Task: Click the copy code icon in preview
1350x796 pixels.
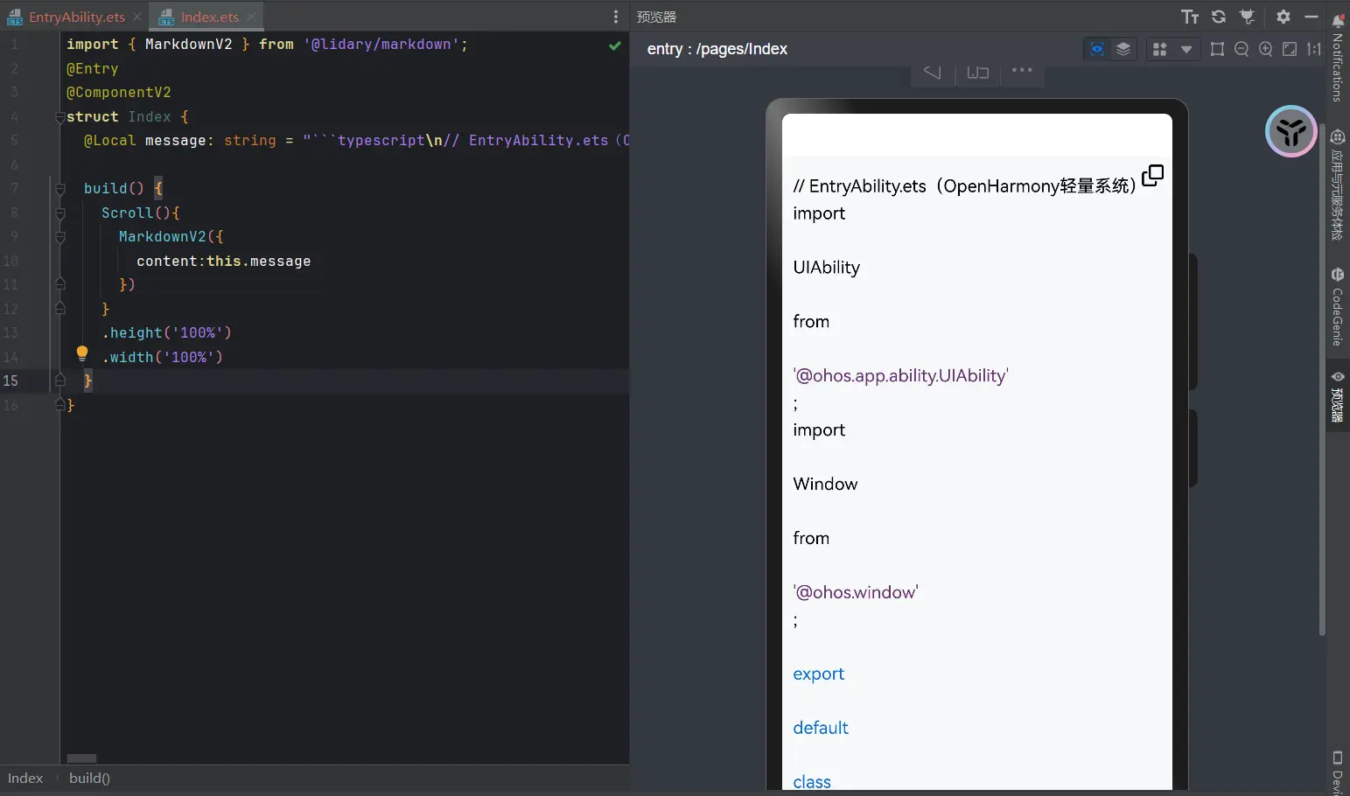Action: (x=1152, y=176)
